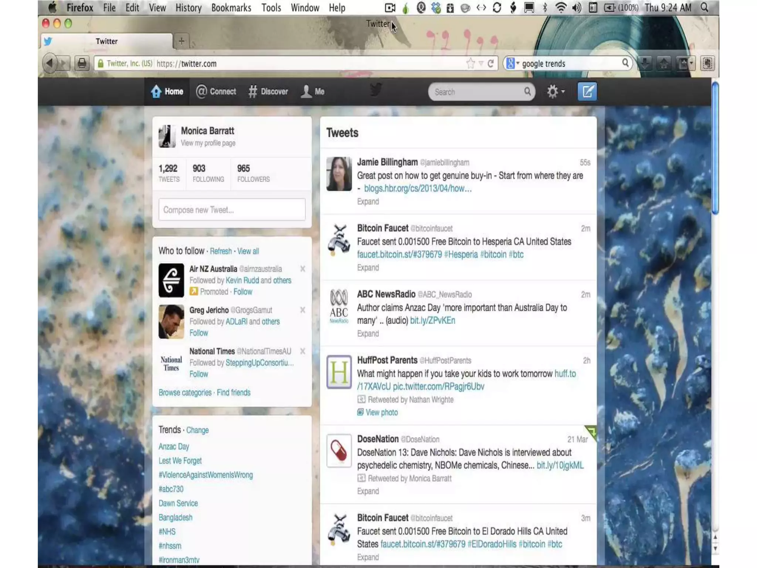The height and width of the screenshot is (568, 757).
Task: Click the Firefox reload page icon
Action: [x=490, y=64]
